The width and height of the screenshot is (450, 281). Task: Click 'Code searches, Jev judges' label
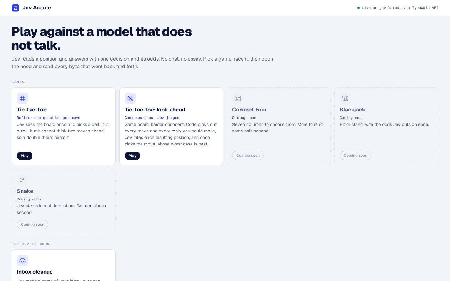(x=152, y=118)
